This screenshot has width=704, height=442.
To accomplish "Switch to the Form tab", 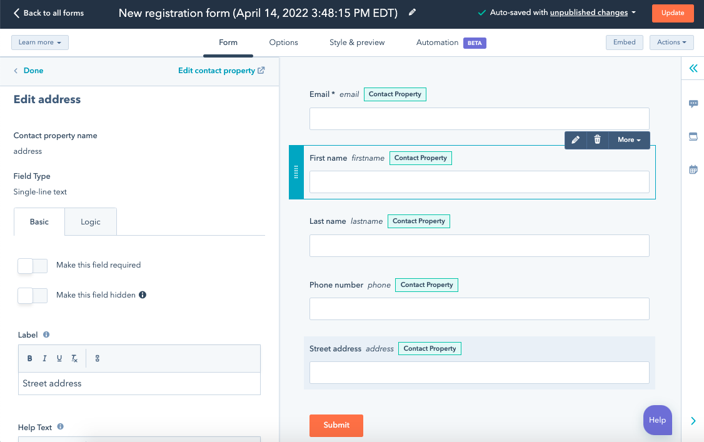I will [x=228, y=43].
